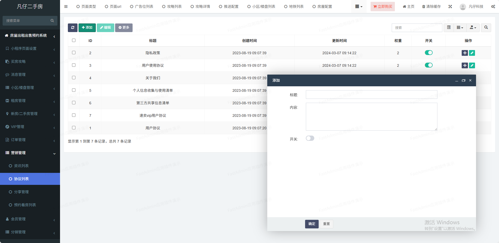Image resolution: width=499 pixels, height=243 pixels.
Task: Click the magnifier search icon beside export
Action: click(x=486, y=28)
